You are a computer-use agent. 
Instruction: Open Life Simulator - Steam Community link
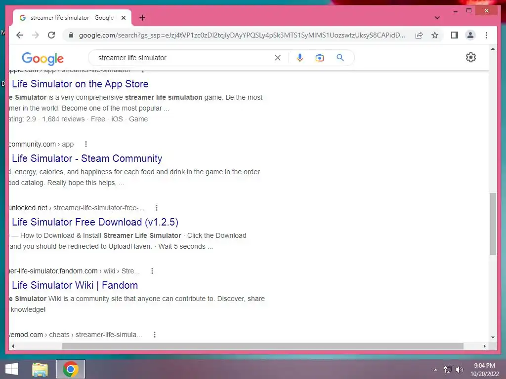87,158
